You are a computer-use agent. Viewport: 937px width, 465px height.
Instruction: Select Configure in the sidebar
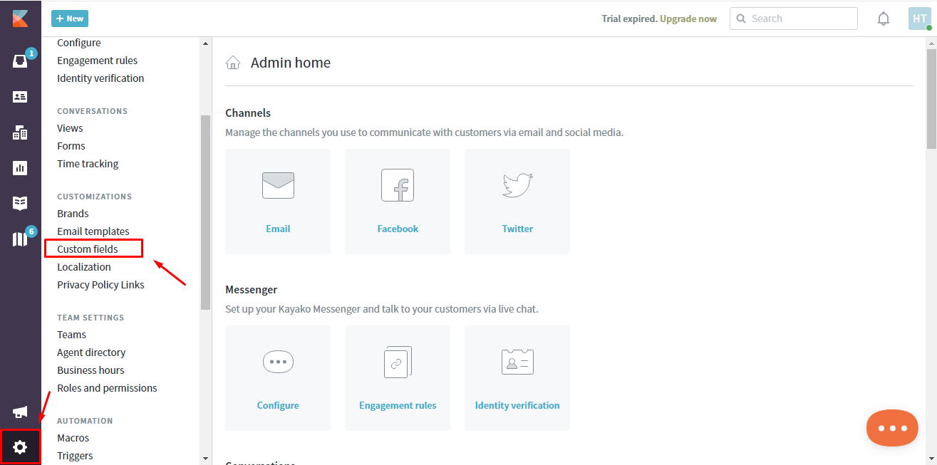[79, 43]
